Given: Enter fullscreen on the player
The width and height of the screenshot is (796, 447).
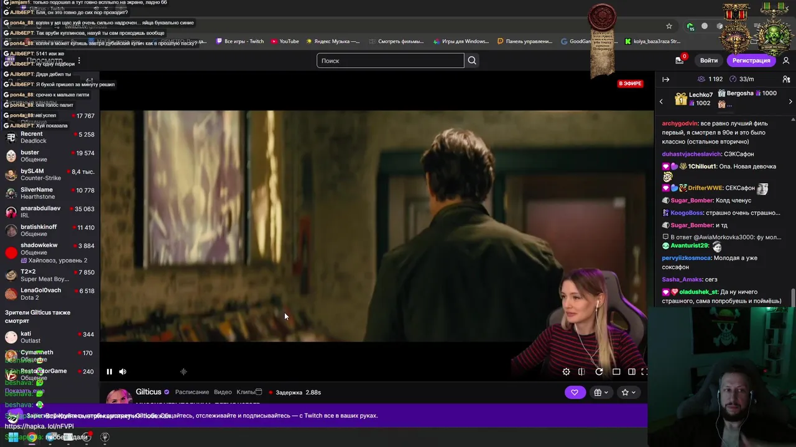Looking at the screenshot, I should [644, 372].
